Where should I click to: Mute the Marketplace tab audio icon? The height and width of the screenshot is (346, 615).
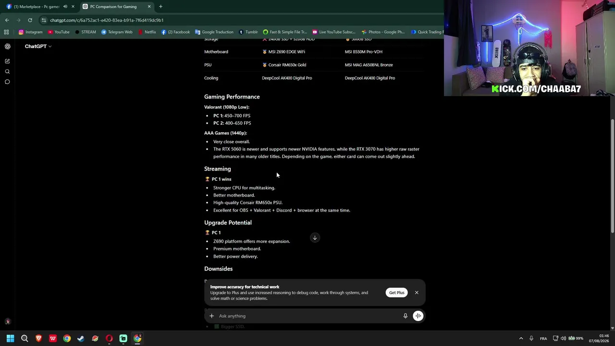point(65,7)
